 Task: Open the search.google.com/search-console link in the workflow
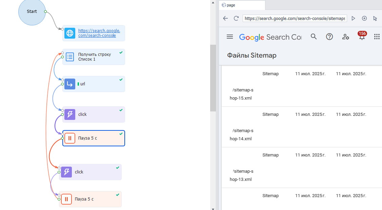tap(99, 33)
